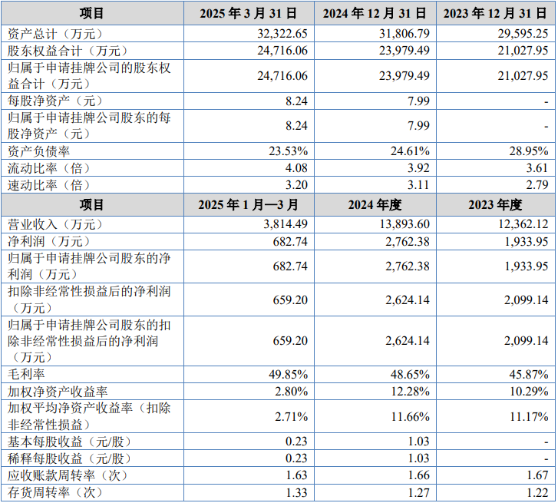This screenshot has width=558, height=503.
Task: Select the value 23.53%
Action: click(x=288, y=151)
